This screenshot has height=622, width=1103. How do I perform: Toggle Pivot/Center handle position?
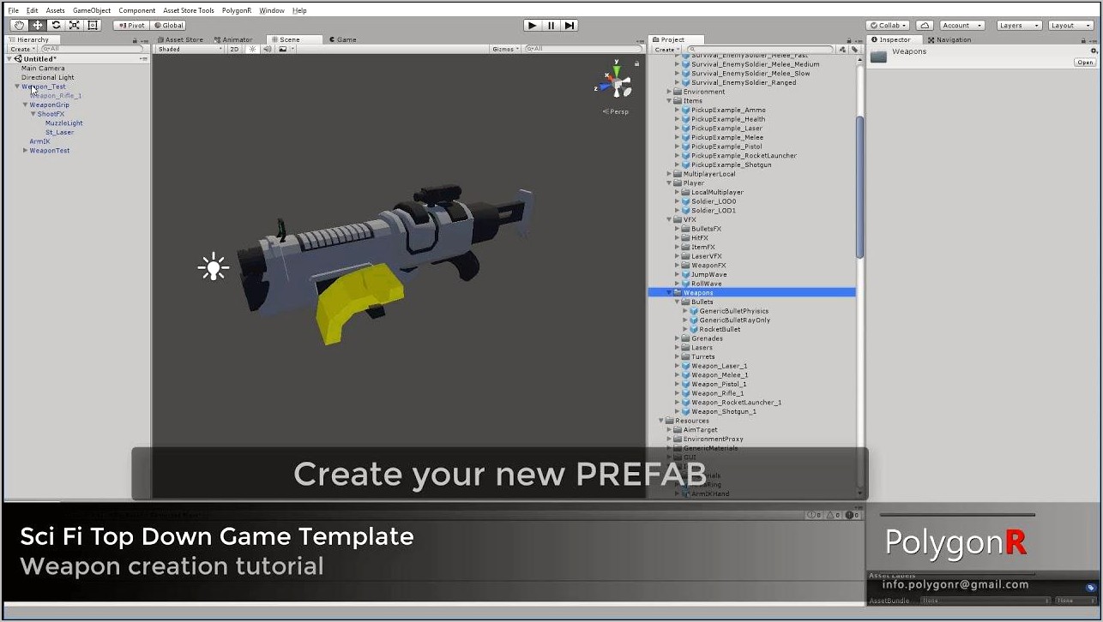pyautogui.click(x=131, y=25)
